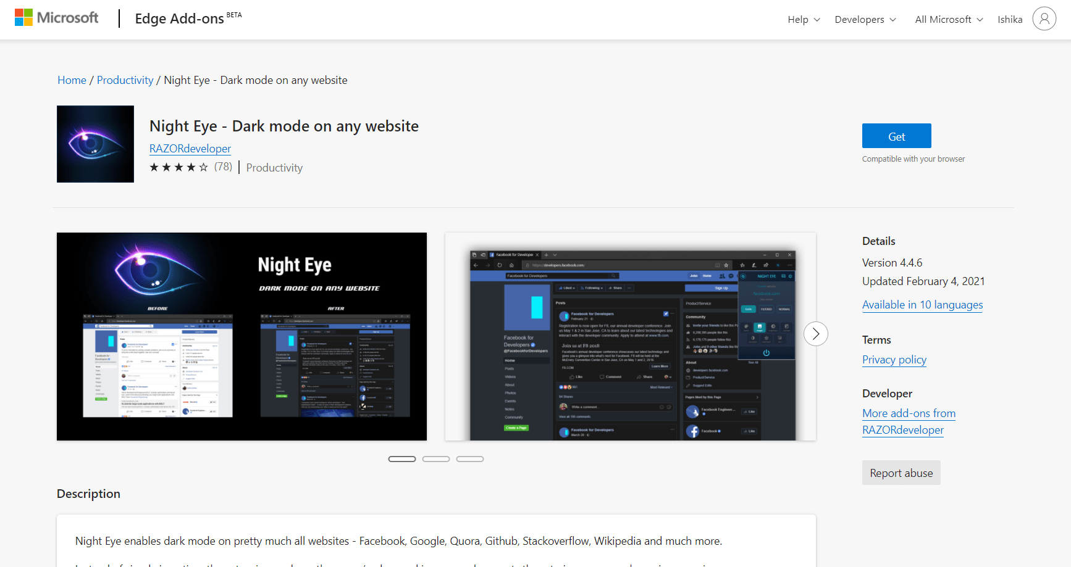Viewport: 1071px width, 567px height.
Task: Click the star rating showing 78 reviews
Action: (178, 167)
